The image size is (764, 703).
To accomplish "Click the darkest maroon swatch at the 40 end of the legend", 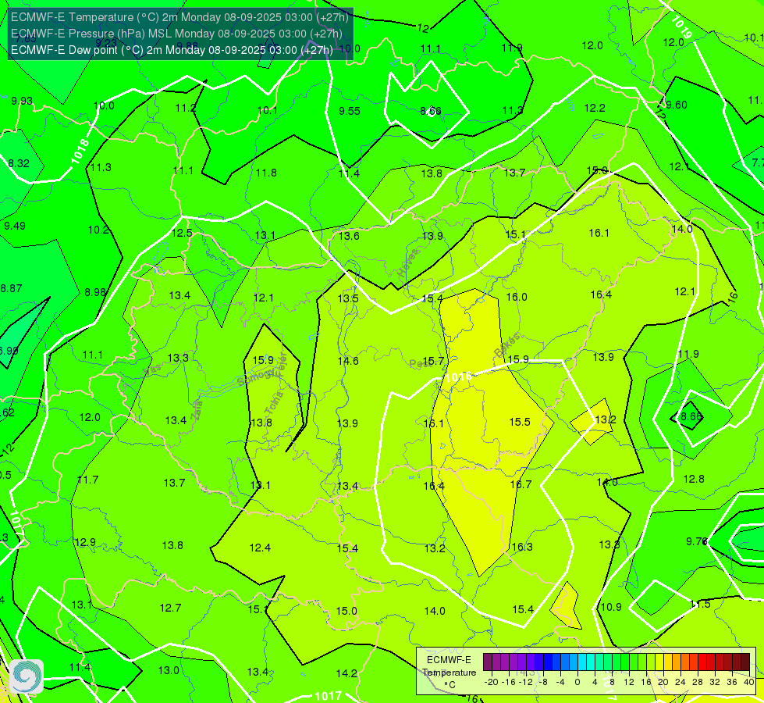I will (x=745, y=662).
